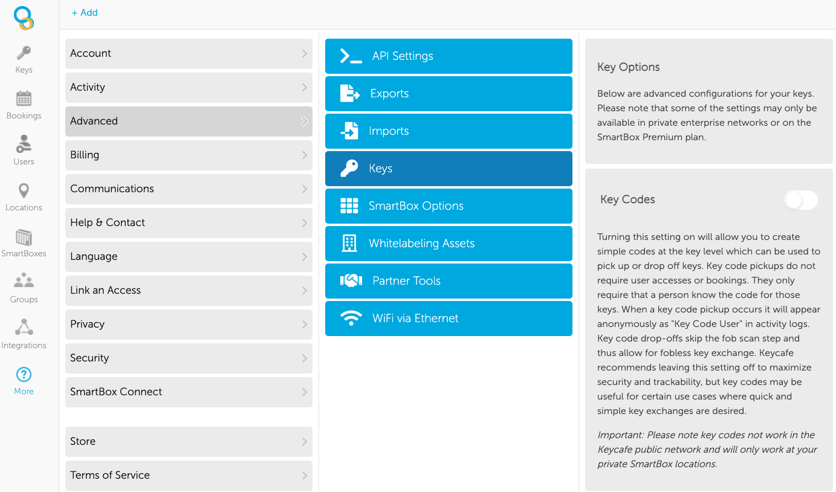
Task: Open the Security menu item
Action: tap(189, 358)
